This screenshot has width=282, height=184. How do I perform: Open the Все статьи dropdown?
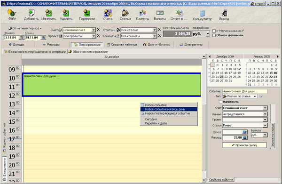pyautogui.click(x=155, y=30)
